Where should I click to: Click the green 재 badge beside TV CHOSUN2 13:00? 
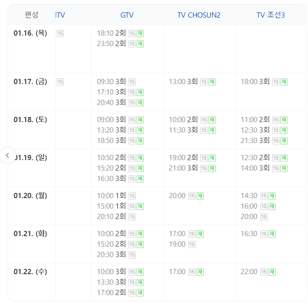point(212,82)
